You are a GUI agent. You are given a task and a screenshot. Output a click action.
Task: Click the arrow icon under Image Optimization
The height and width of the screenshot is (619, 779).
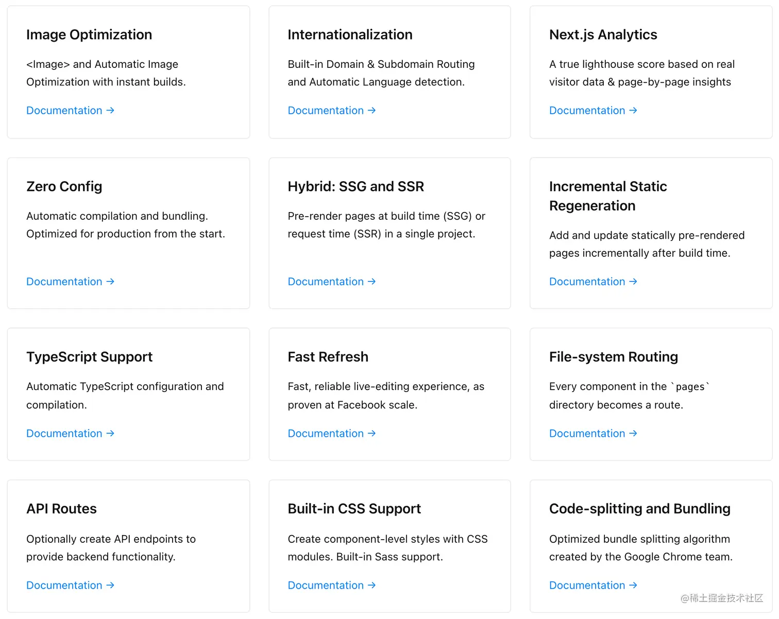110,111
